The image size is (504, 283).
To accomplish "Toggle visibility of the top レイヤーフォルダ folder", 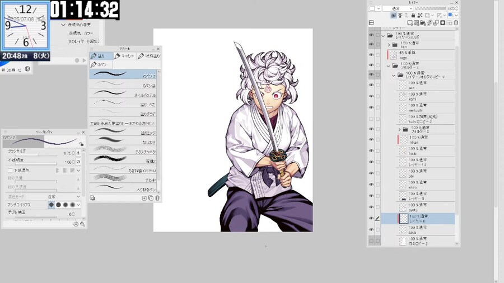I will click(x=371, y=35).
